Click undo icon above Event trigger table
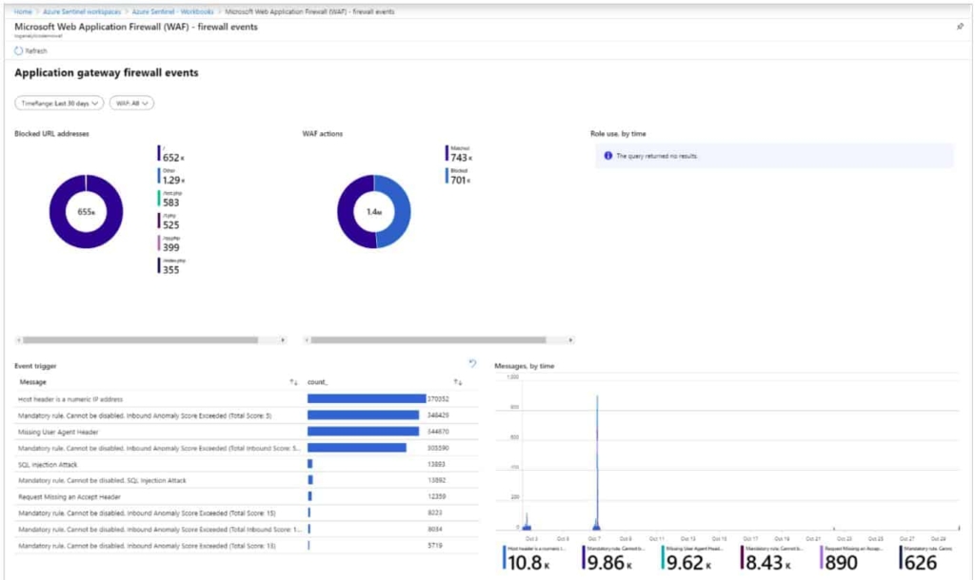This screenshot has width=975, height=580. [x=472, y=363]
